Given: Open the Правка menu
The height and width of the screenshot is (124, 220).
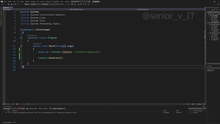Looking at the screenshot, I should point(10,1).
